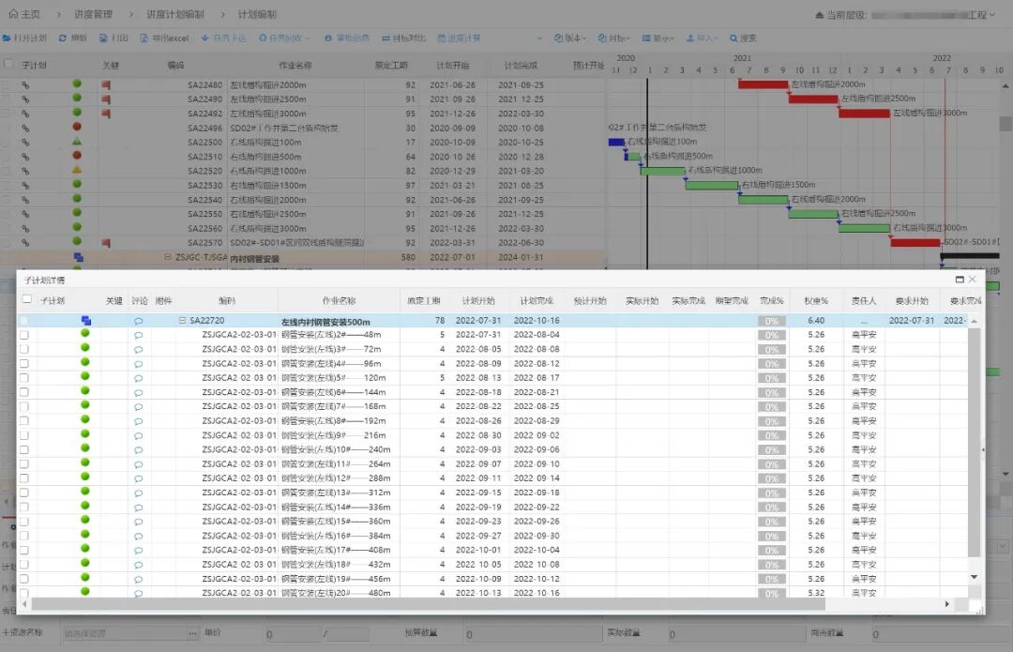Image resolution: width=1013 pixels, height=652 pixels.
Task: Check the box for the 11#——264m row
Action: tap(23, 464)
